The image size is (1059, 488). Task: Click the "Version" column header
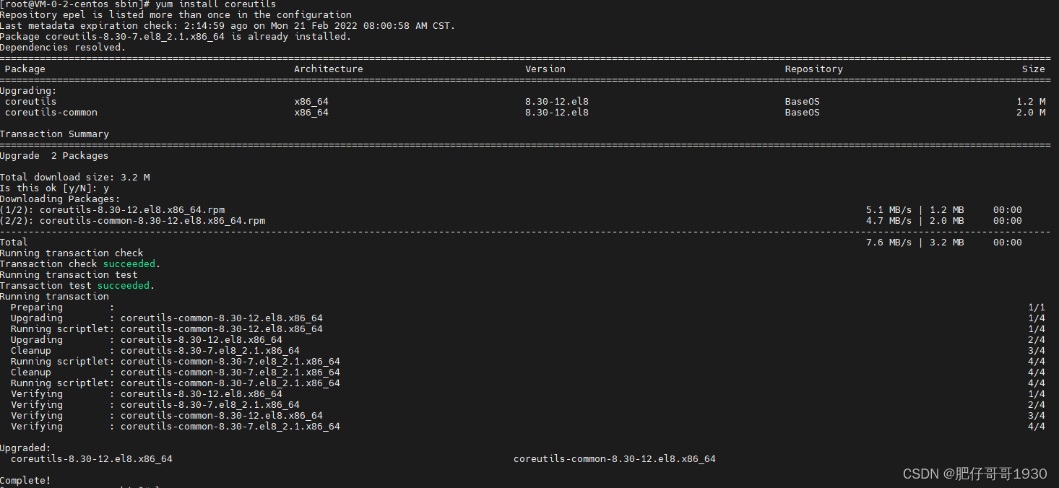pos(545,69)
